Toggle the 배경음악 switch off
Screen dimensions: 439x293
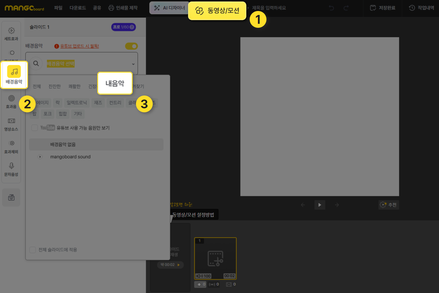131,46
